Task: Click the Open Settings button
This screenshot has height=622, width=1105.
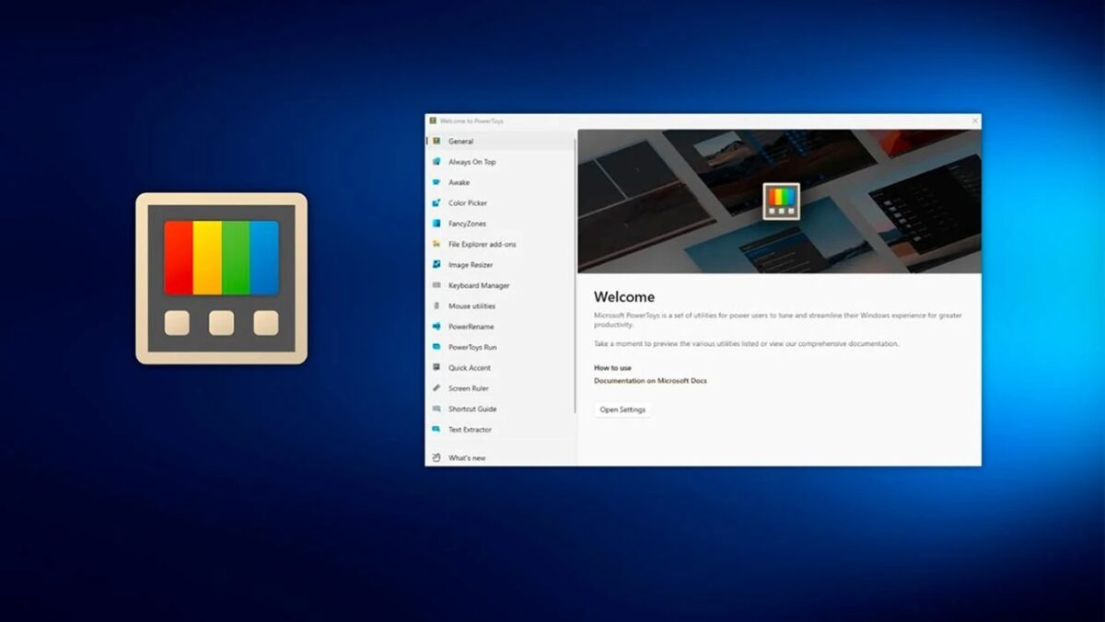Action: coord(622,409)
